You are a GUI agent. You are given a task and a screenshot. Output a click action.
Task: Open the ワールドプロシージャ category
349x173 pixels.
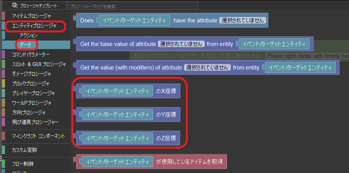coord(32,103)
